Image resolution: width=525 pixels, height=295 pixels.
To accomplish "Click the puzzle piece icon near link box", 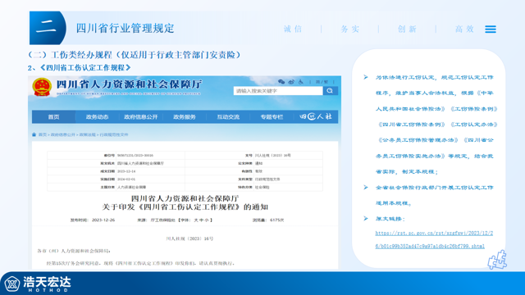I will click(x=497, y=260).
